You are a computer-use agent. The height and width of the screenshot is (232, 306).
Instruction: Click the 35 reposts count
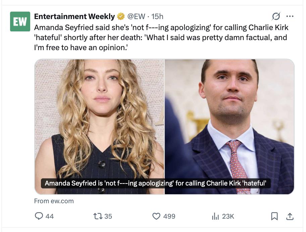[108, 216]
